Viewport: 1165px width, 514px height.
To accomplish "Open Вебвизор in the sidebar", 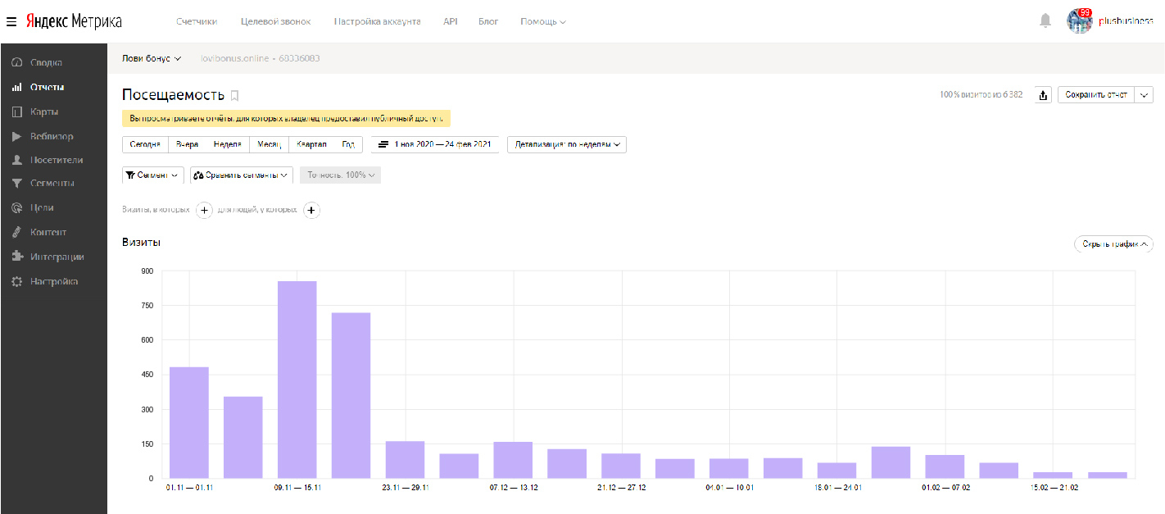I will click(51, 136).
